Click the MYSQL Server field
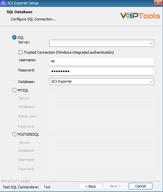 click(102, 97)
